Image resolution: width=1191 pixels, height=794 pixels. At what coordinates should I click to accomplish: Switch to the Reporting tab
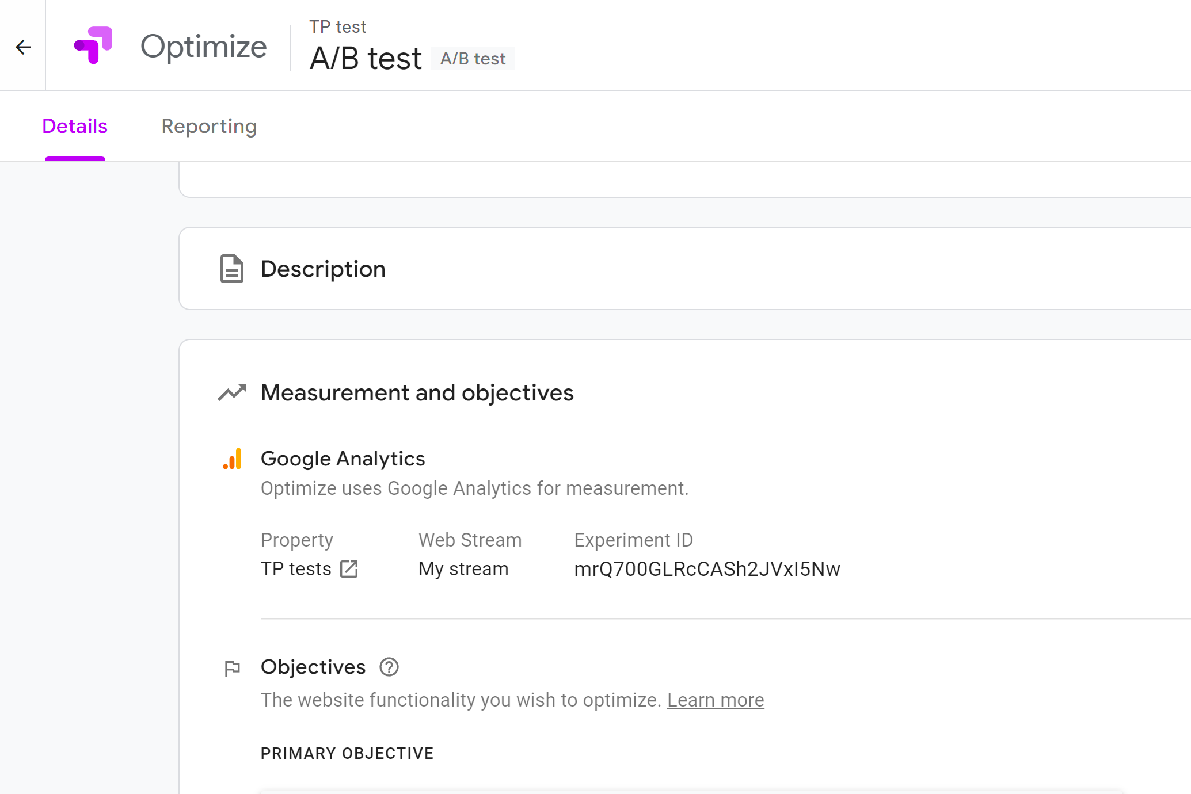point(209,127)
